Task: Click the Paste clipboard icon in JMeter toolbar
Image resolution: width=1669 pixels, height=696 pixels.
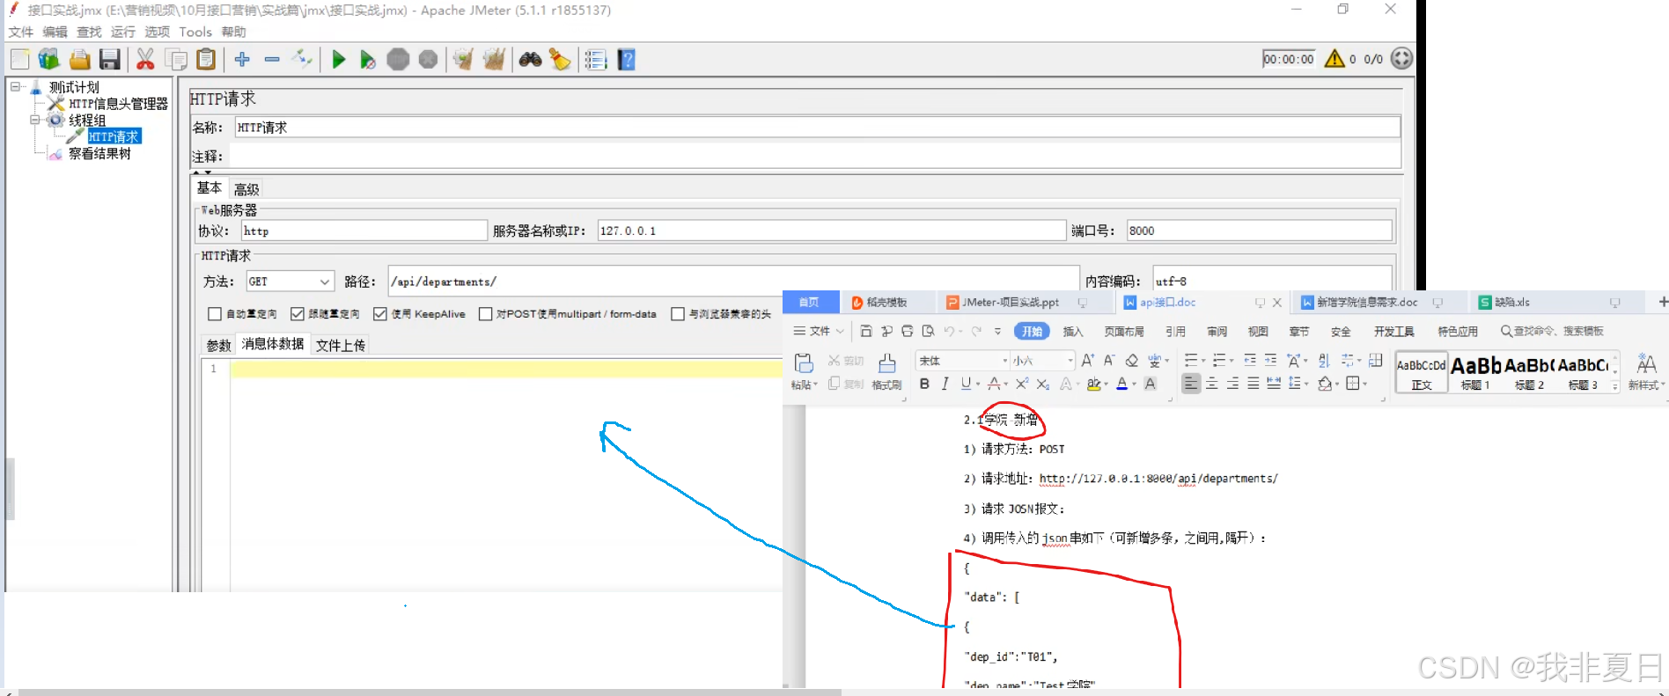Action: coord(206,59)
